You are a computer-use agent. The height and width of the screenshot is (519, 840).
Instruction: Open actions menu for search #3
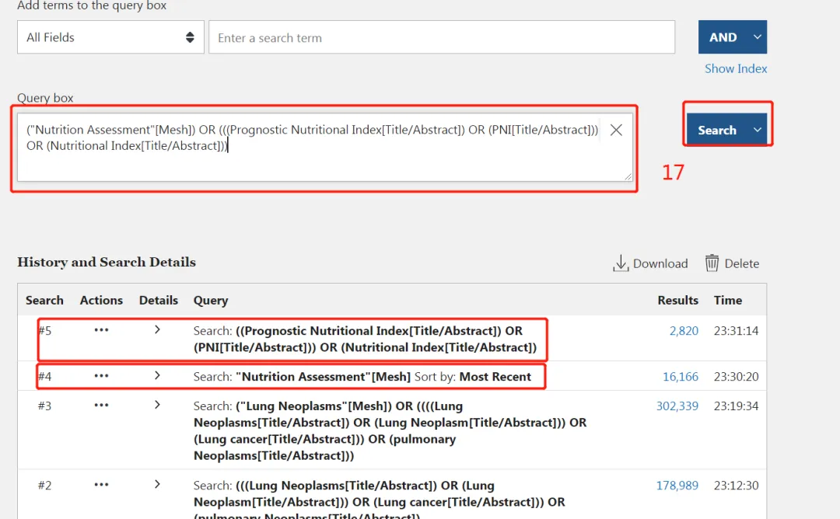tap(101, 406)
